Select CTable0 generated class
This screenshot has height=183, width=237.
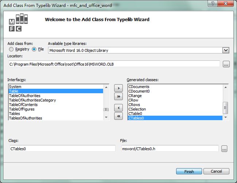coord(175,114)
